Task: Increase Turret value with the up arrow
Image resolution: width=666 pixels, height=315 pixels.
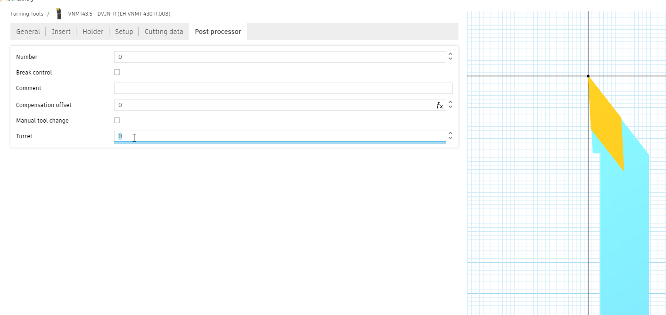Action: [450, 134]
